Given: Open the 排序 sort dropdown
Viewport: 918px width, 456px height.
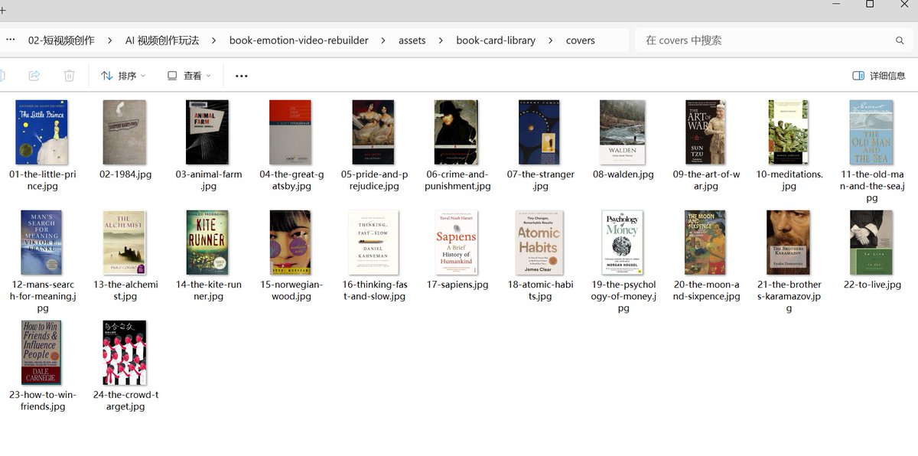Looking at the screenshot, I should (x=122, y=76).
